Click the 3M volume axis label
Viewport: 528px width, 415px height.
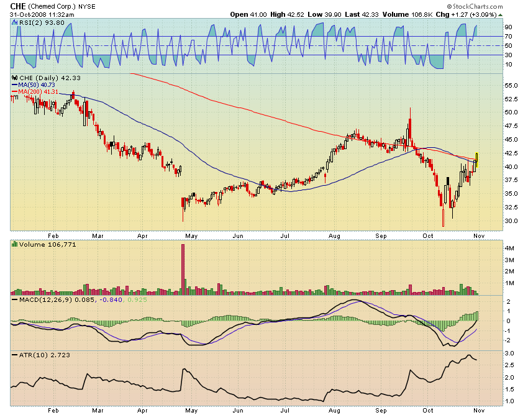(x=509, y=260)
